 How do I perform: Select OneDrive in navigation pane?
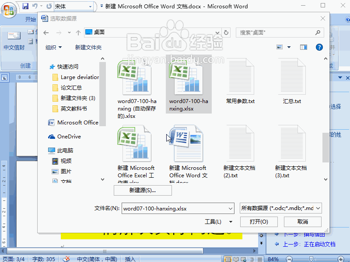[x=64, y=137]
